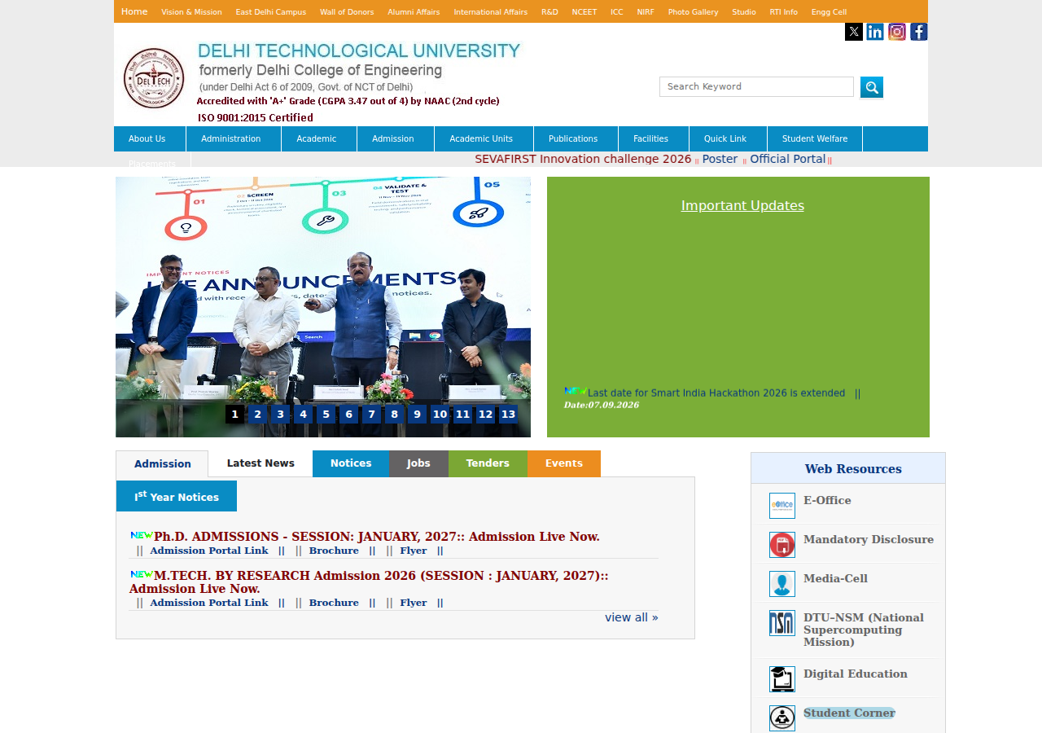Open the Instagram social icon
Viewport: 1042px width, 733px height.
coord(897,32)
